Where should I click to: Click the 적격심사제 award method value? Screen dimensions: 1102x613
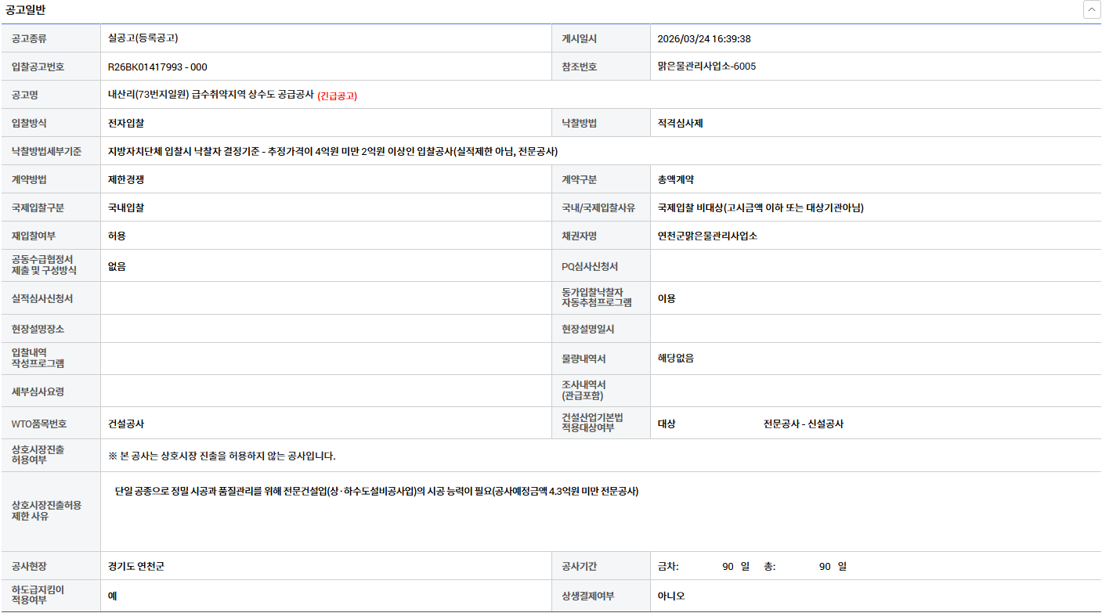680,123
